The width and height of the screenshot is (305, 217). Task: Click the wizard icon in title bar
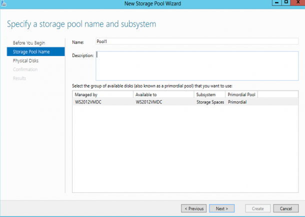3,3
